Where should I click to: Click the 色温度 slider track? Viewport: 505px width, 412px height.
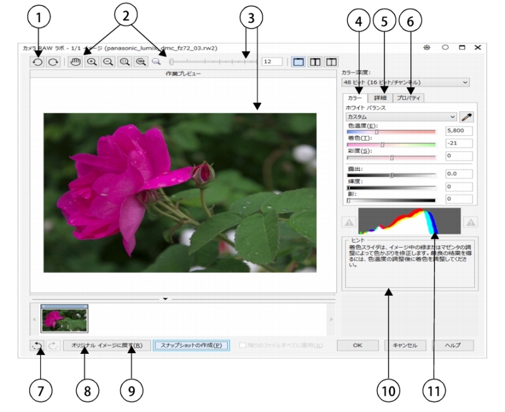click(x=391, y=132)
